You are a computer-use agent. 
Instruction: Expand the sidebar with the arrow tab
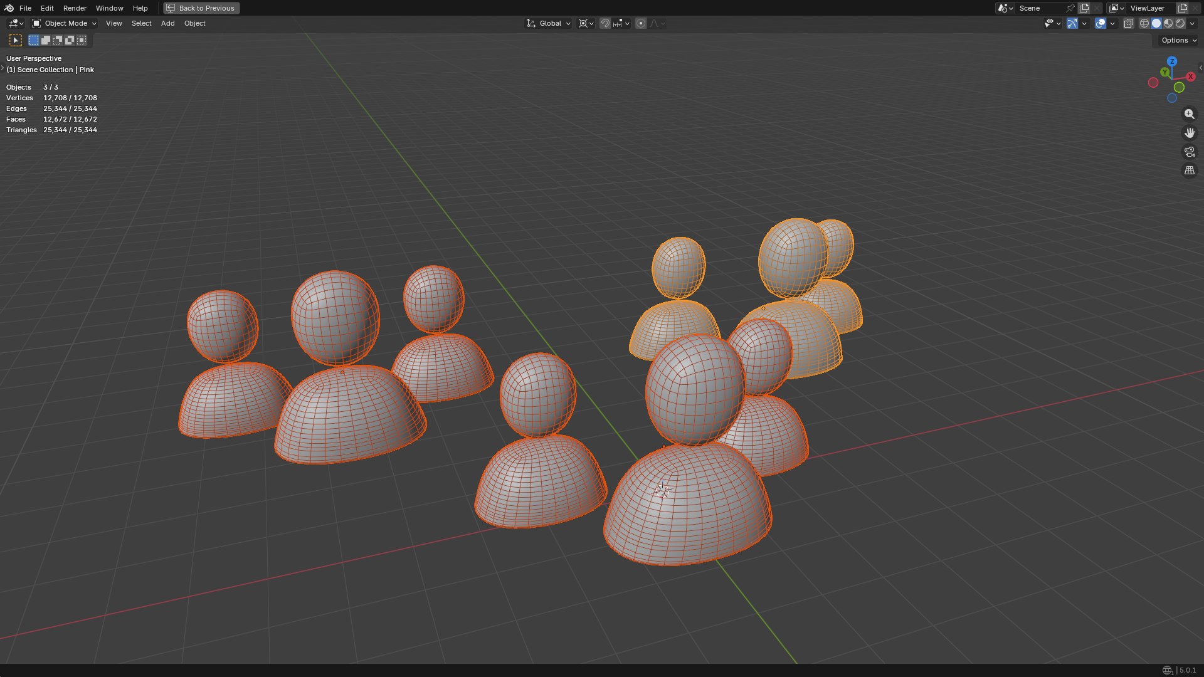tap(1200, 68)
